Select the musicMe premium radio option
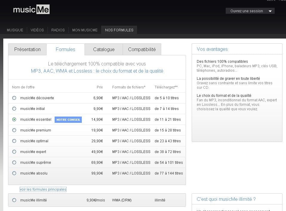The width and height of the screenshot is (286, 211). click(x=14, y=130)
